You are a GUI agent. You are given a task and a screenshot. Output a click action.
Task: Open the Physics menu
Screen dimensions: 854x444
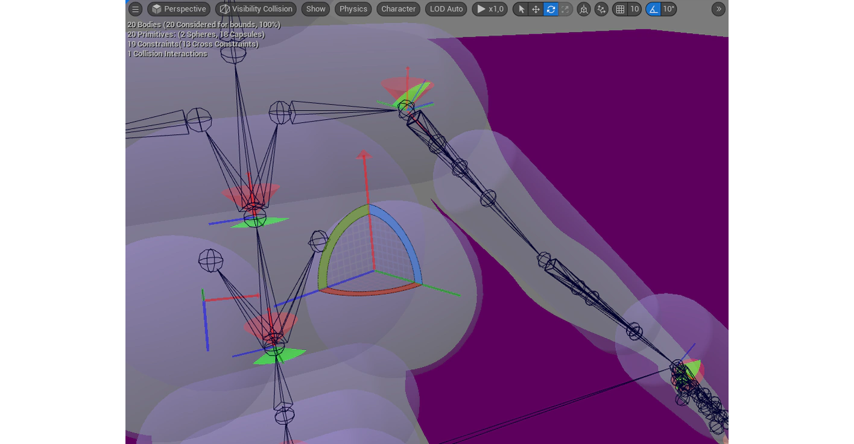point(353,9)
